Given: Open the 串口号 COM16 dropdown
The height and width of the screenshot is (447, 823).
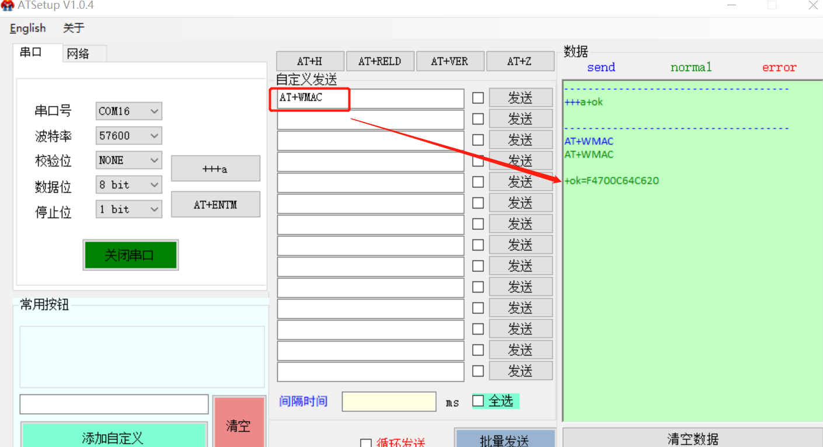Looking at the screenshot, I should pyautogui.click(x=128, y=111).
